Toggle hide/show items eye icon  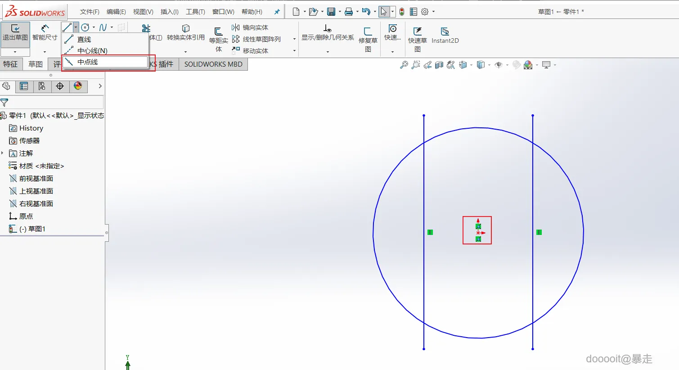pyautogui.click(x=498, y=65)
